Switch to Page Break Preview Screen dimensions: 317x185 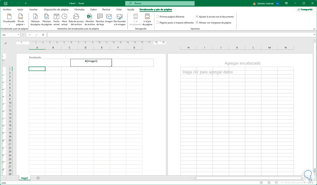(277, 183)
